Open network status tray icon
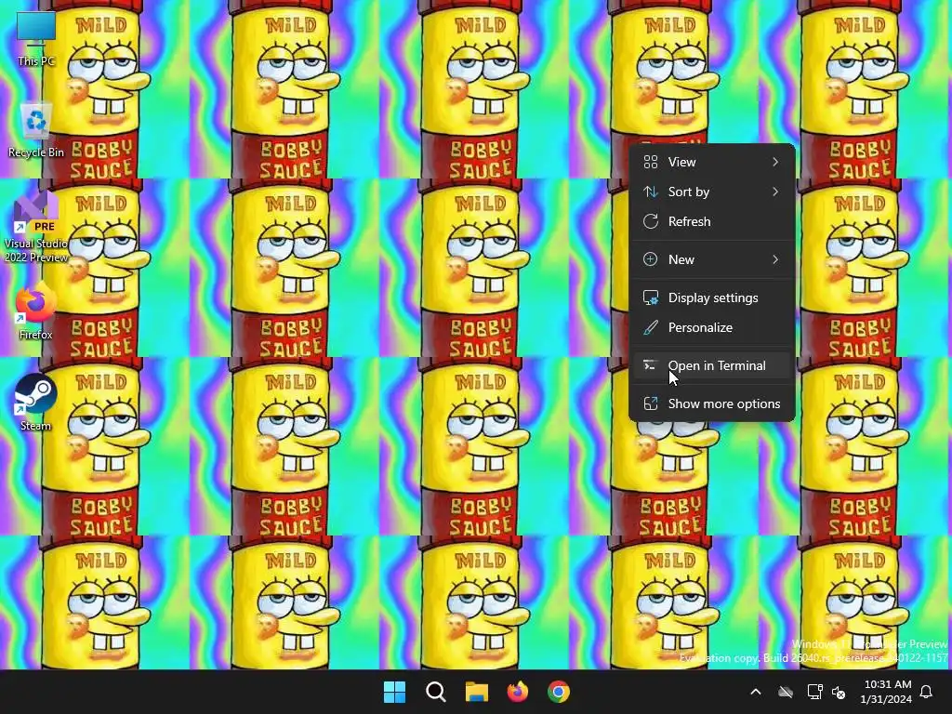Viewport: 952px width, 714px height. 814,692
